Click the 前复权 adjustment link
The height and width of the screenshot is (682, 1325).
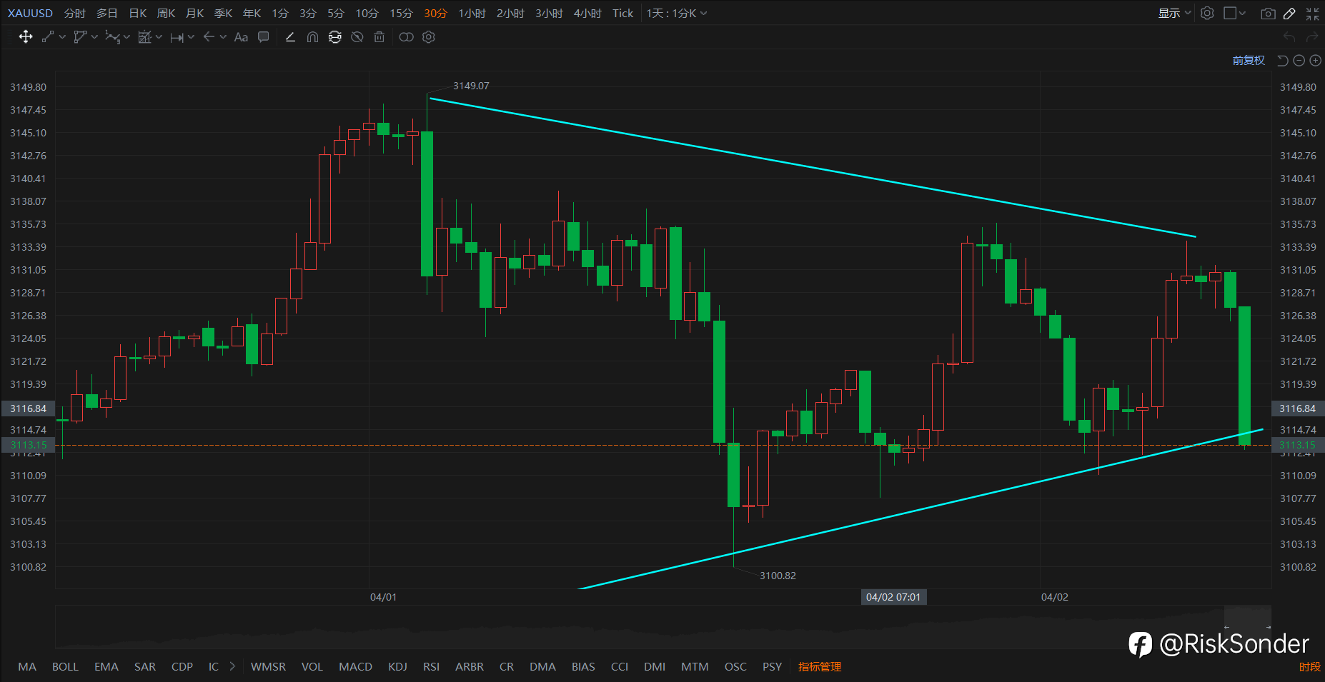pyautogui.click(x=1249, y=61)
